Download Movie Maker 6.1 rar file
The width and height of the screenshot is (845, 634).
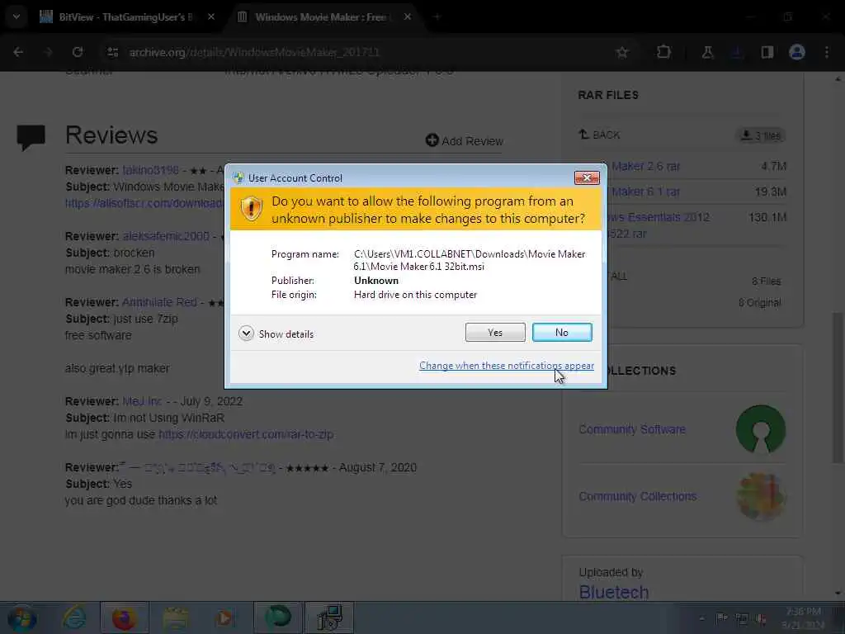click(x=645, y=192)
